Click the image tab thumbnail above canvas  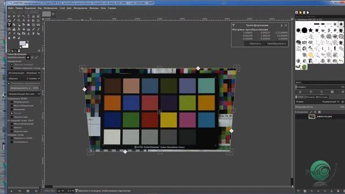46,14
